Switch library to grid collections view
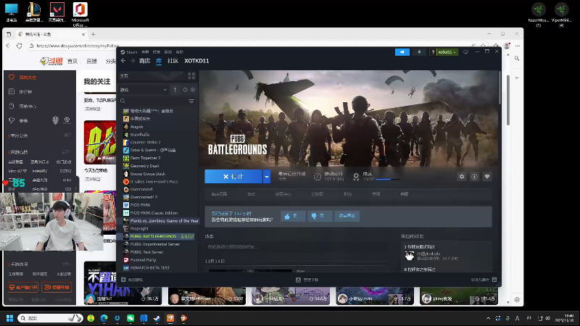580x326 pixels. coord(191,76)
